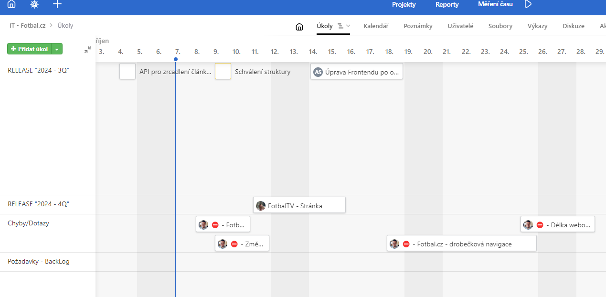Click date 21. in timeline header
Viewport: 606px width, 297px height.
447,52
